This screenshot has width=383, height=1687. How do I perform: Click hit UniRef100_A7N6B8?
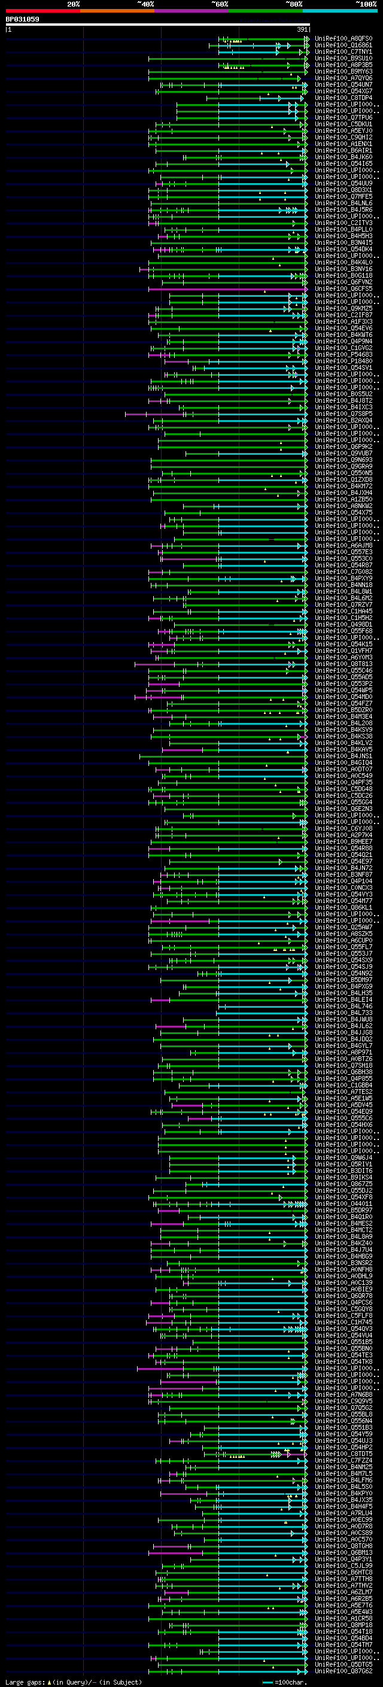coord(344,1395)
